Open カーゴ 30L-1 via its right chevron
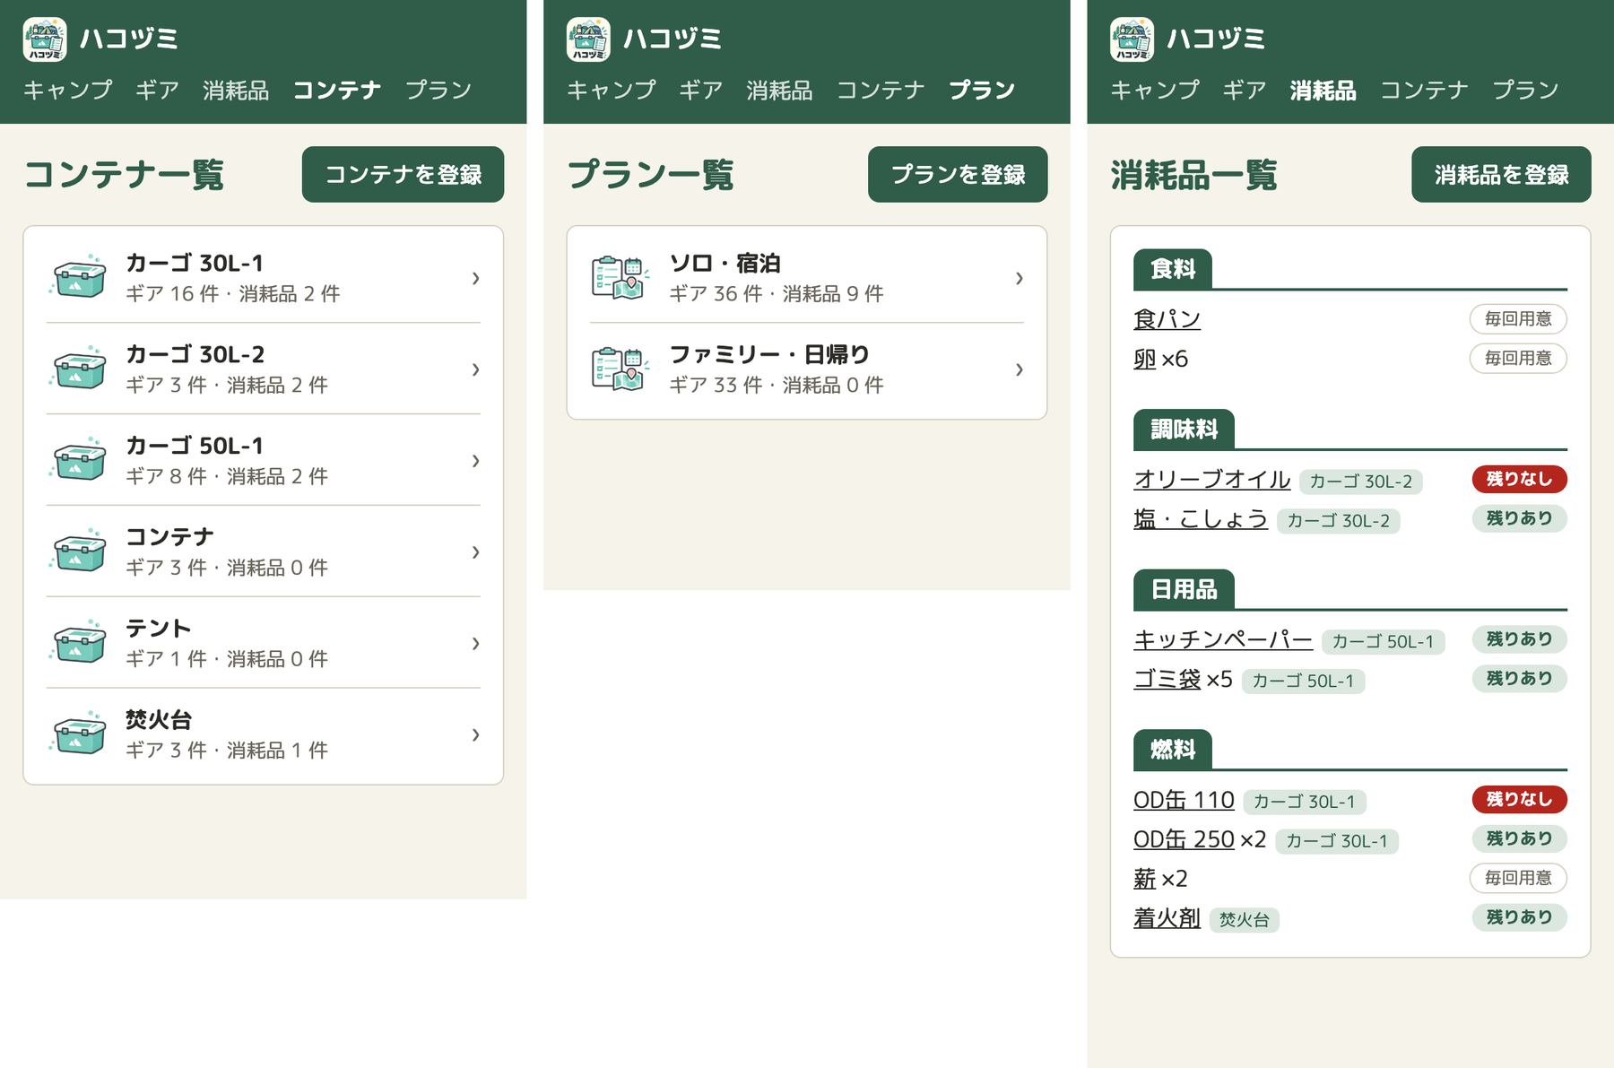This screenshot has width=1614, height=1068. pos(475,278)
